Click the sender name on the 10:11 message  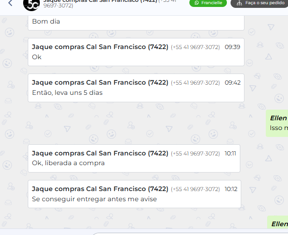[x=100, y=153]
